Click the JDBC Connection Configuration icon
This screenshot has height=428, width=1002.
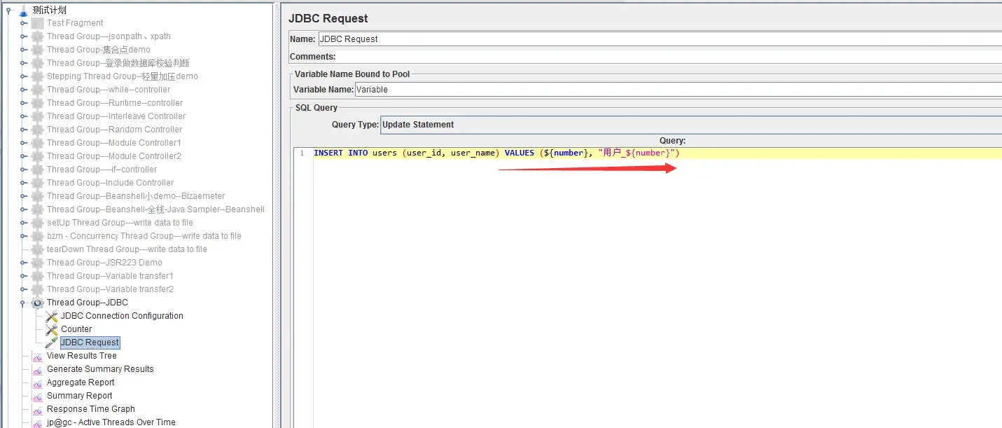51,316
